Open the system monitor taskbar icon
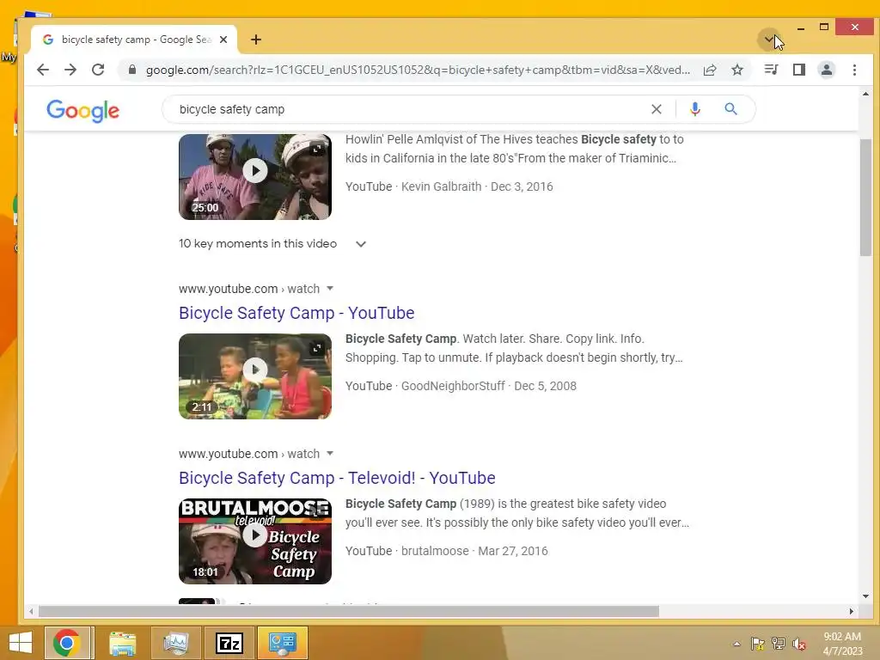880x660 pixels. coord(175,643)
